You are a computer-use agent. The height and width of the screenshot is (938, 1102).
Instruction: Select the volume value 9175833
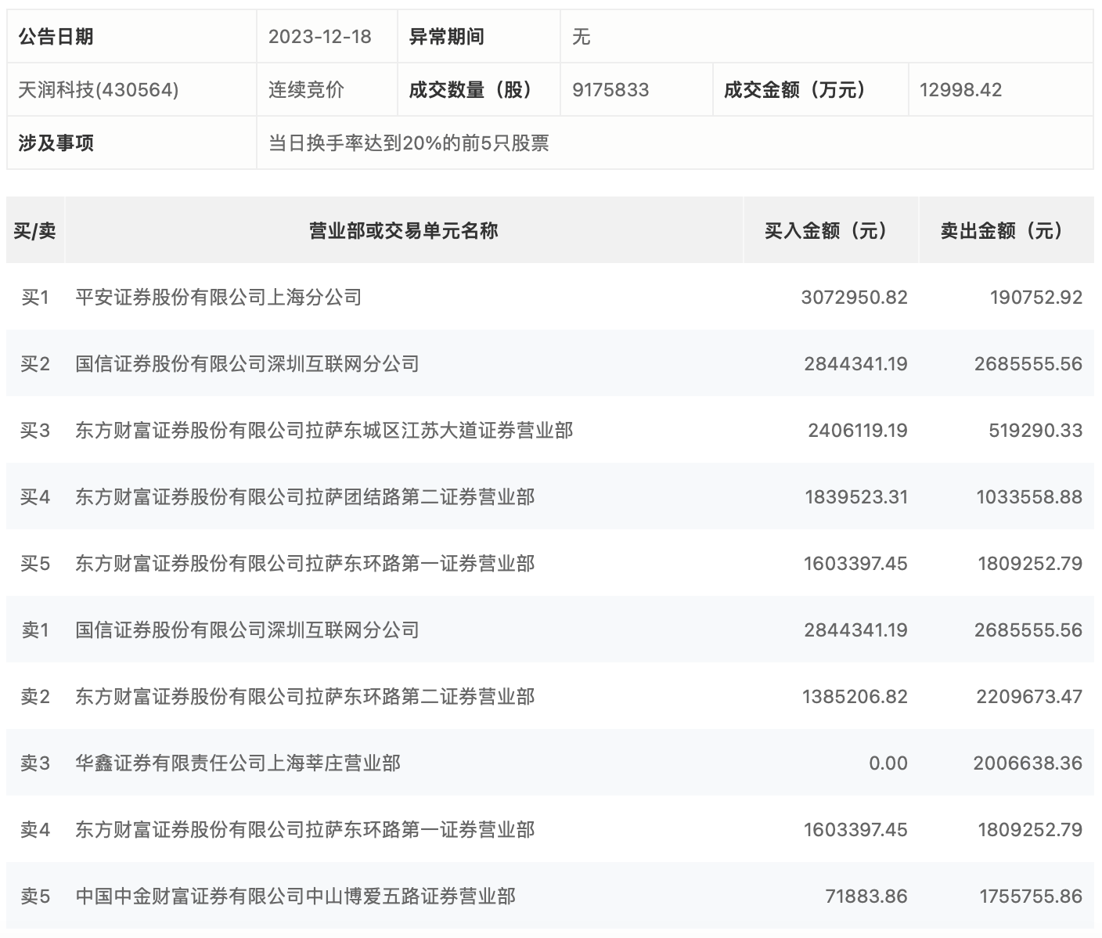(x=610, y=90)
